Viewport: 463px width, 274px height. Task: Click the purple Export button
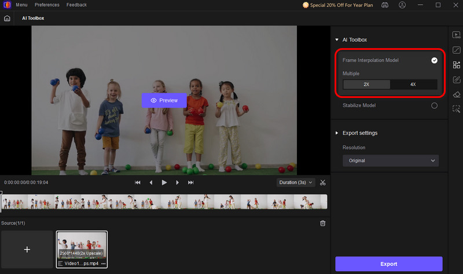388,264
